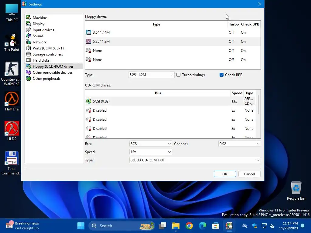The height and width of the screenshot is (233, 311).
Task: Switch to Other peripherals page
Action: click(54, 79)
